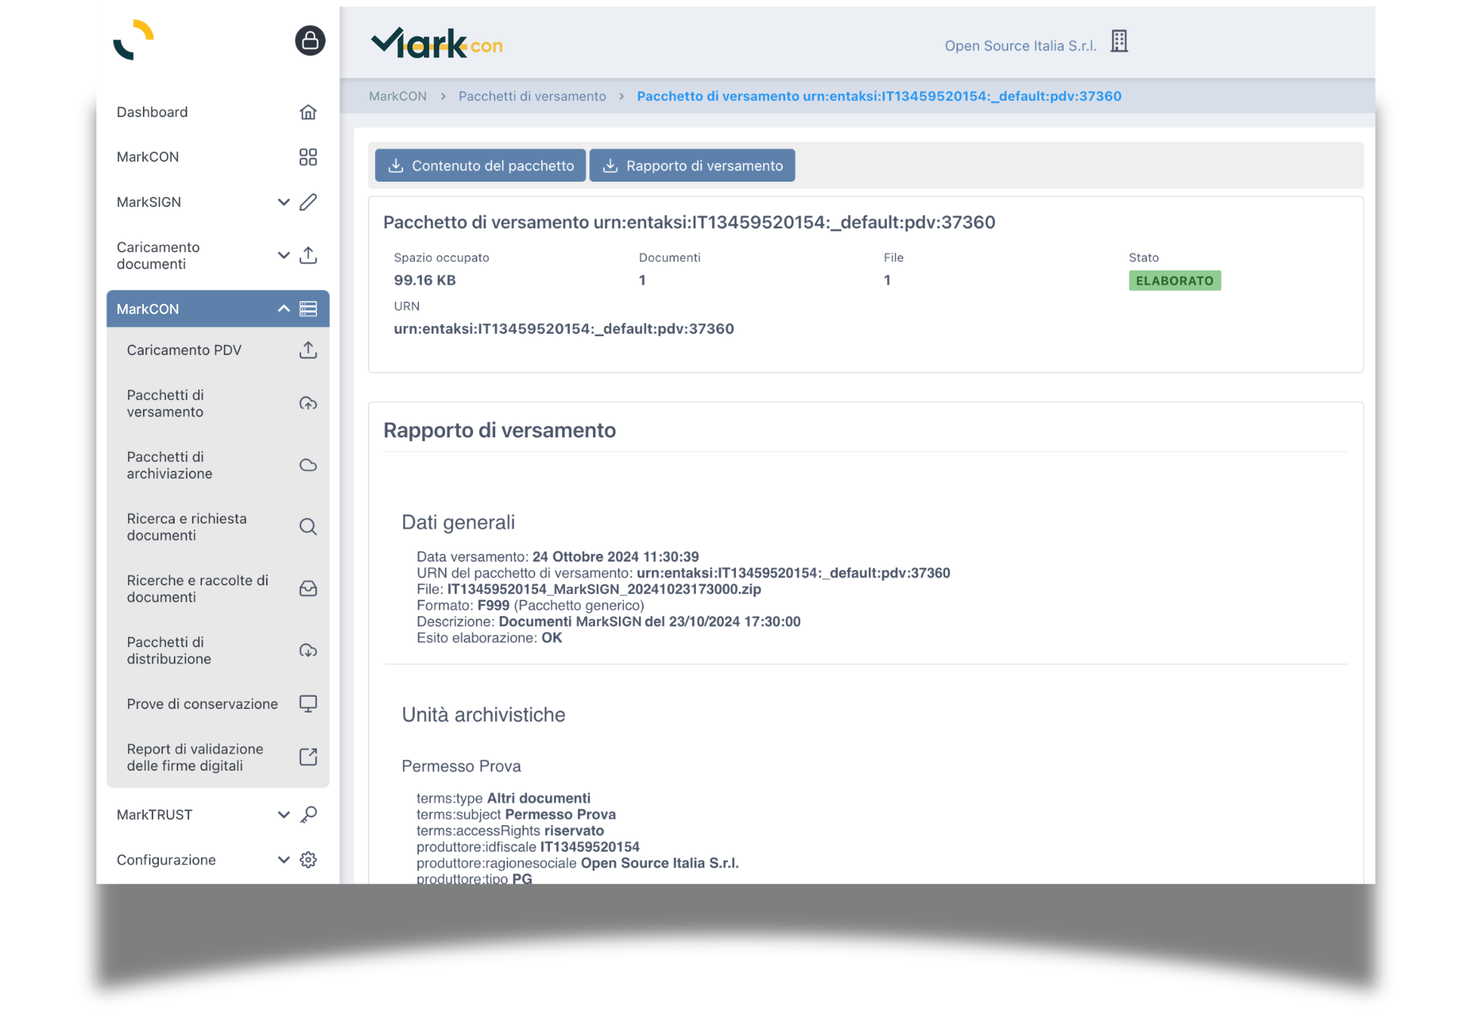Screen dimensions: 1472x1017
Task: Expand the MarkSIGN submenu chevron
Action: tap(284, 202)
